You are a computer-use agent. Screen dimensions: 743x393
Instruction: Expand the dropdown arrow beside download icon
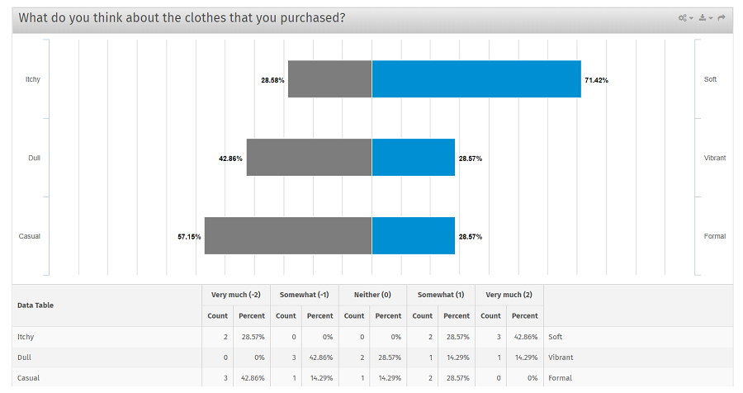[x=711, y=18]
